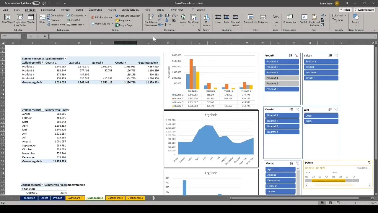The height and width of the screenshot is (213, 378).
Task: Insert a Tabelle
Action: (x=31, y=19)
